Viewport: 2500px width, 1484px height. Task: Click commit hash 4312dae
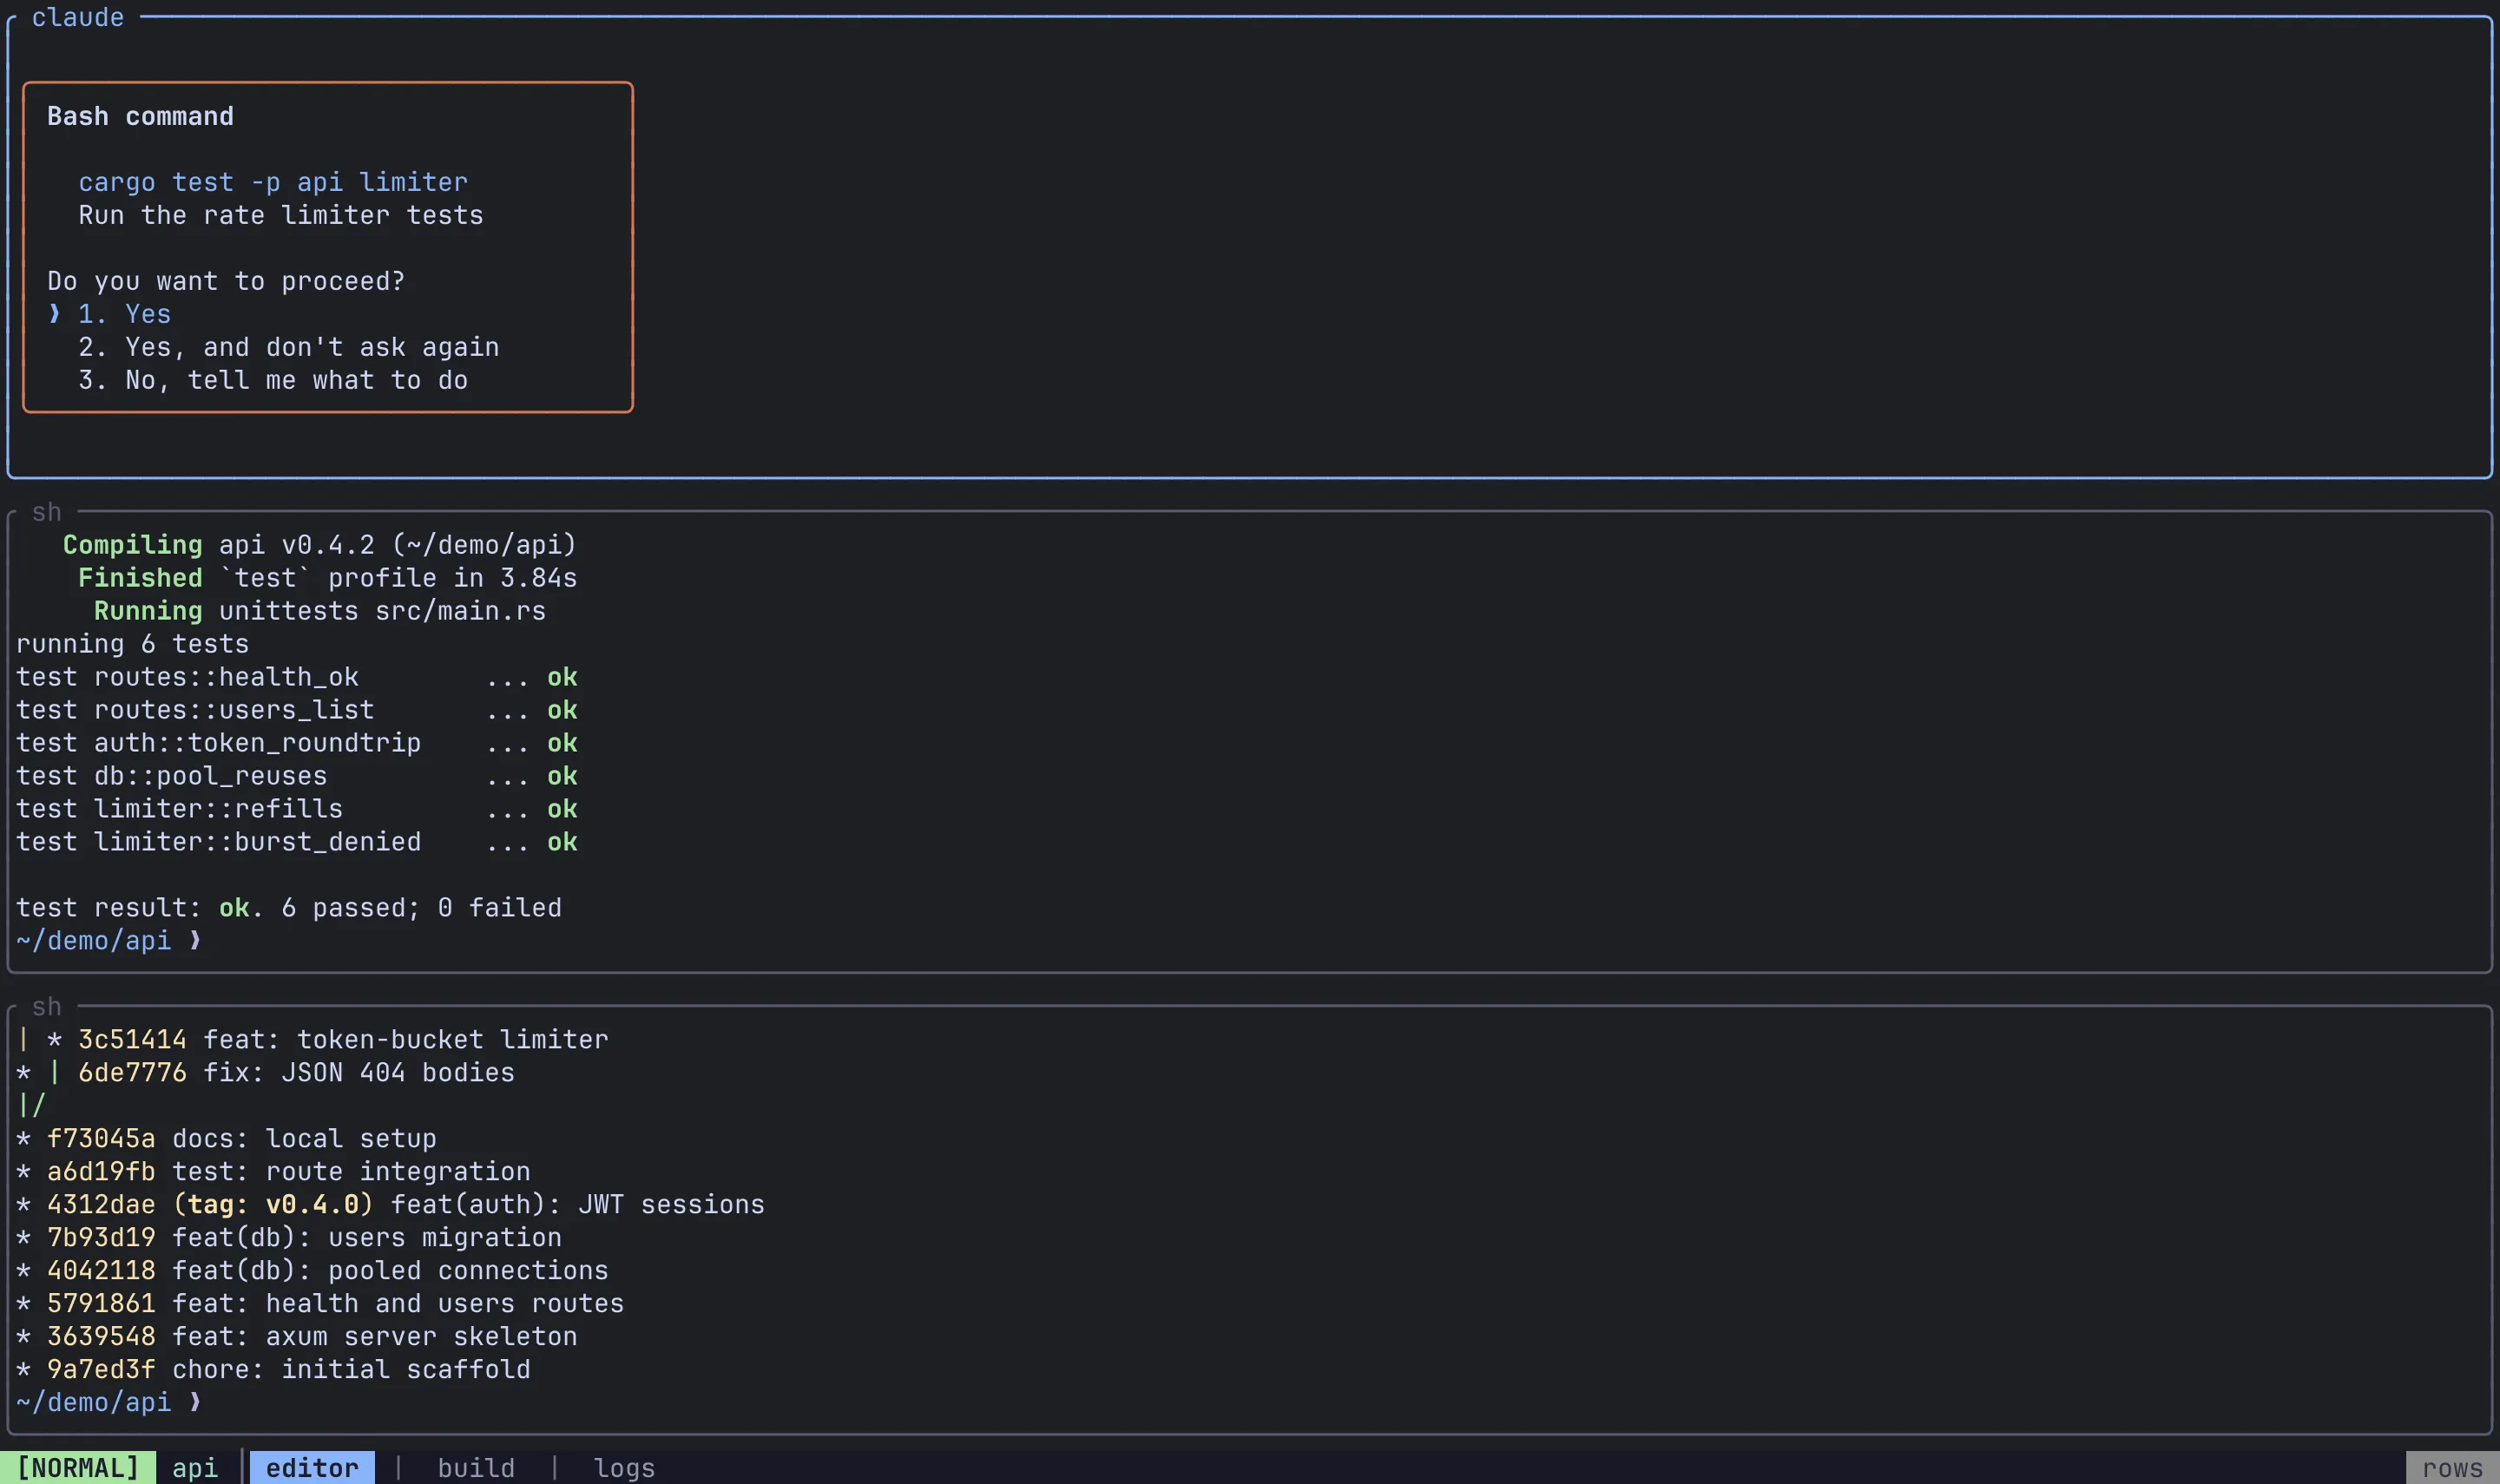[101, 1205]
